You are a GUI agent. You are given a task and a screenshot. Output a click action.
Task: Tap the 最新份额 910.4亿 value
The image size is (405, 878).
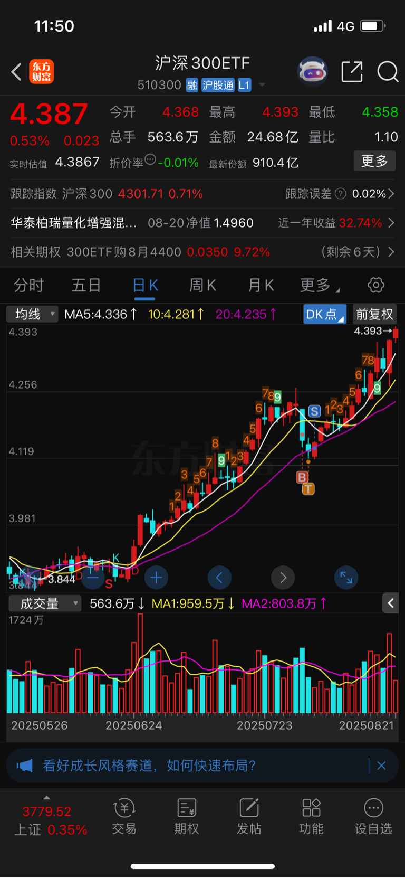tap(275, 162)
